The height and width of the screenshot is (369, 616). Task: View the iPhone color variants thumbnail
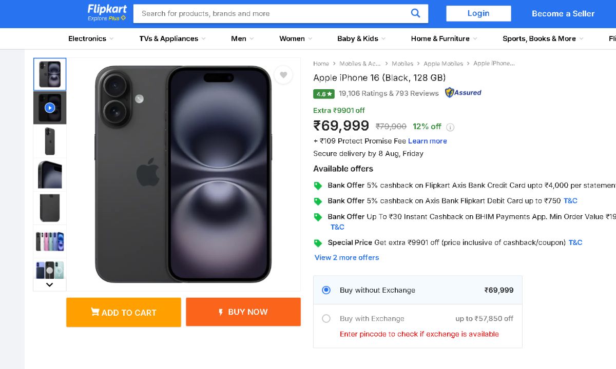point(50,241)
